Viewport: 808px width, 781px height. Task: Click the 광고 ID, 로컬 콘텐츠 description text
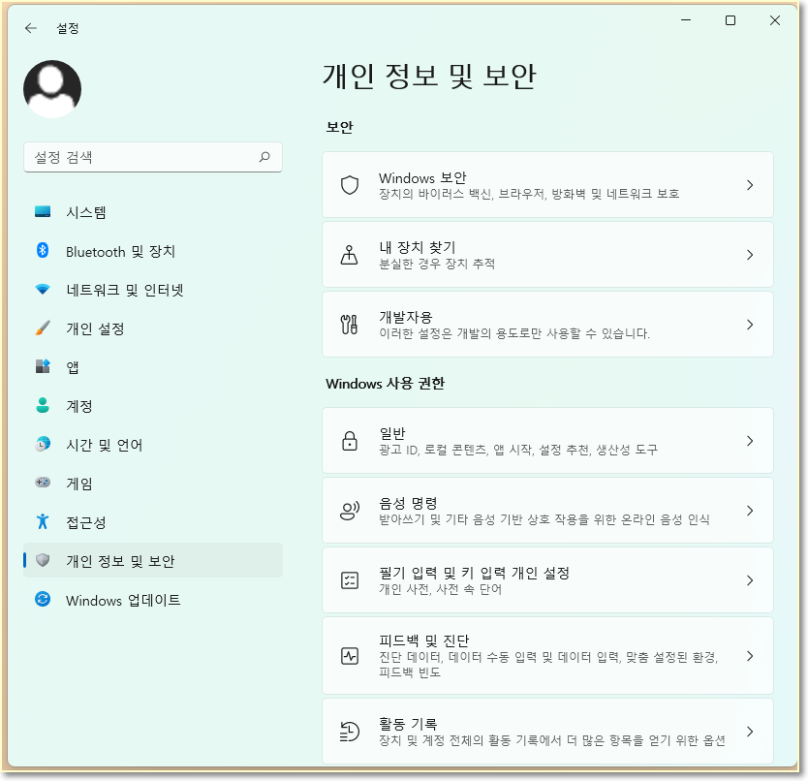[x=518, y=450]
